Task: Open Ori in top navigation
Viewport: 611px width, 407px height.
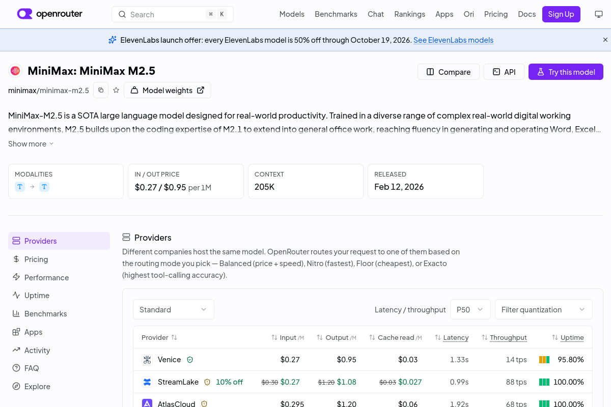Action: [469, 14]
